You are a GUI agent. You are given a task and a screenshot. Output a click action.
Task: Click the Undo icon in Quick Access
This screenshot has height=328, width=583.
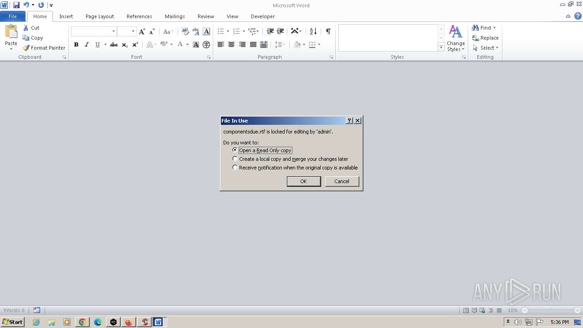coord(26,5)
